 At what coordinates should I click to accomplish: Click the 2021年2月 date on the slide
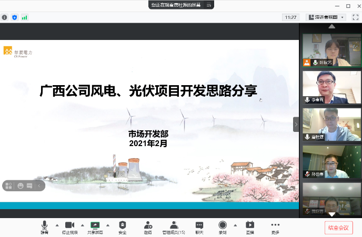click(148, 143)
